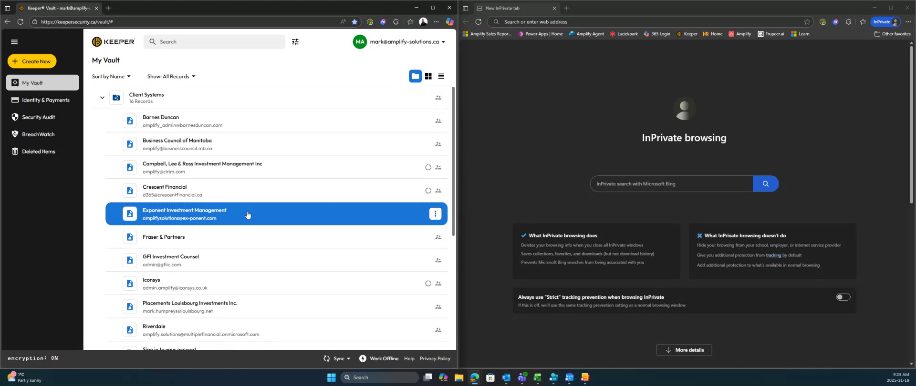Click the InPrivate window address bar
Screen dimensions: 916x386
[x=650, y=22]
